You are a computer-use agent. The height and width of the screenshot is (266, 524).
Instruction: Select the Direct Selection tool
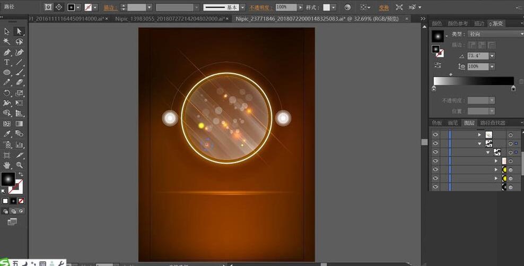click(19, 31)
